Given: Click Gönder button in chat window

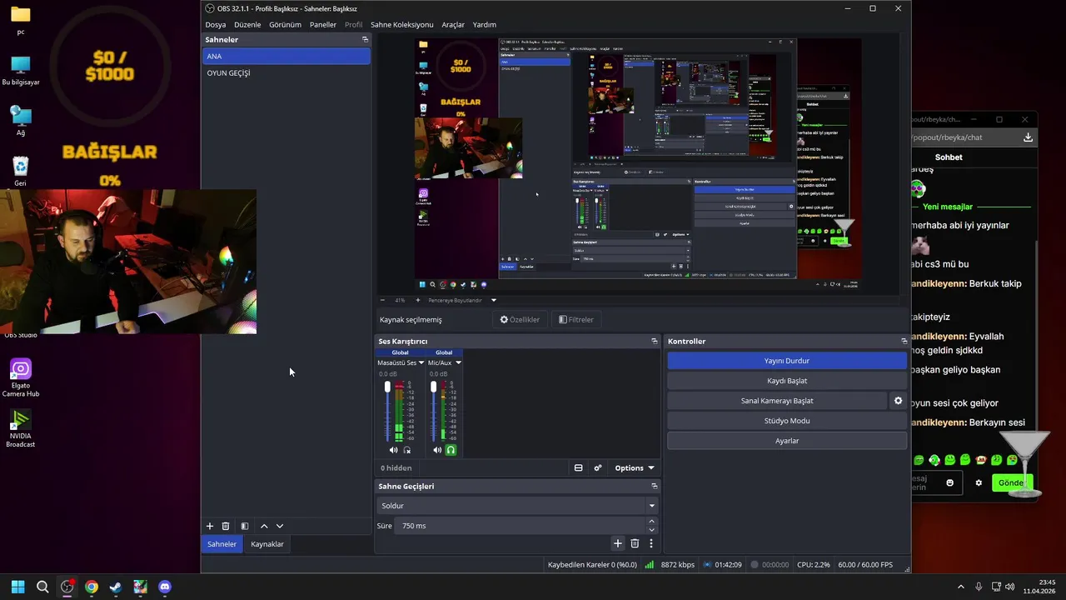Looking at the screenshot, I should point(1011,482).
